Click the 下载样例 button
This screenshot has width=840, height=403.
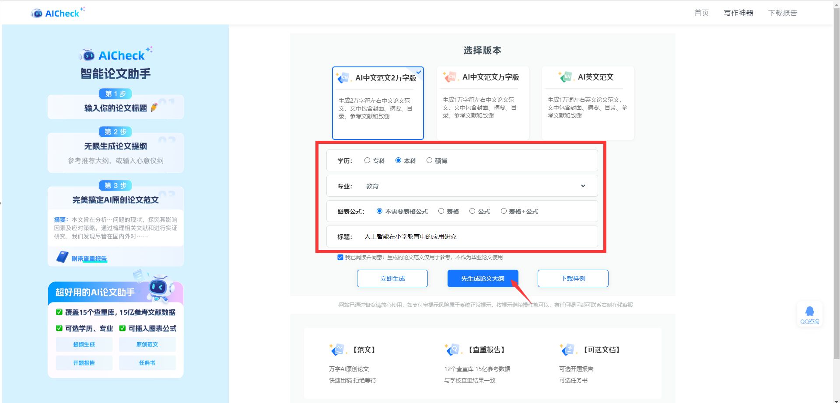pyautogui.click(x=573, y=278)
